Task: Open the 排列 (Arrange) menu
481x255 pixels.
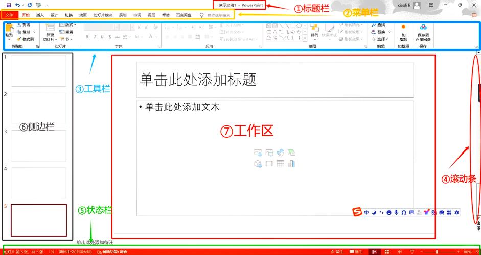Action: point(315,33)
